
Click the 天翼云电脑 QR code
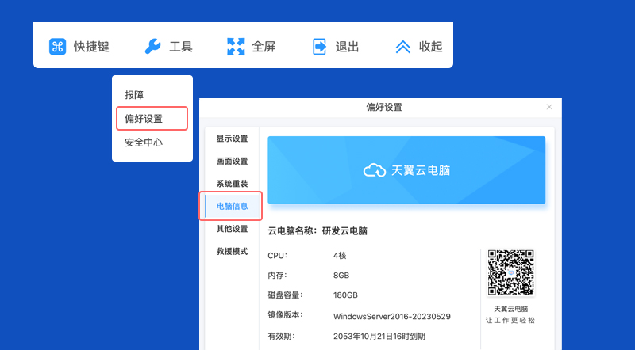click(510, 273)
